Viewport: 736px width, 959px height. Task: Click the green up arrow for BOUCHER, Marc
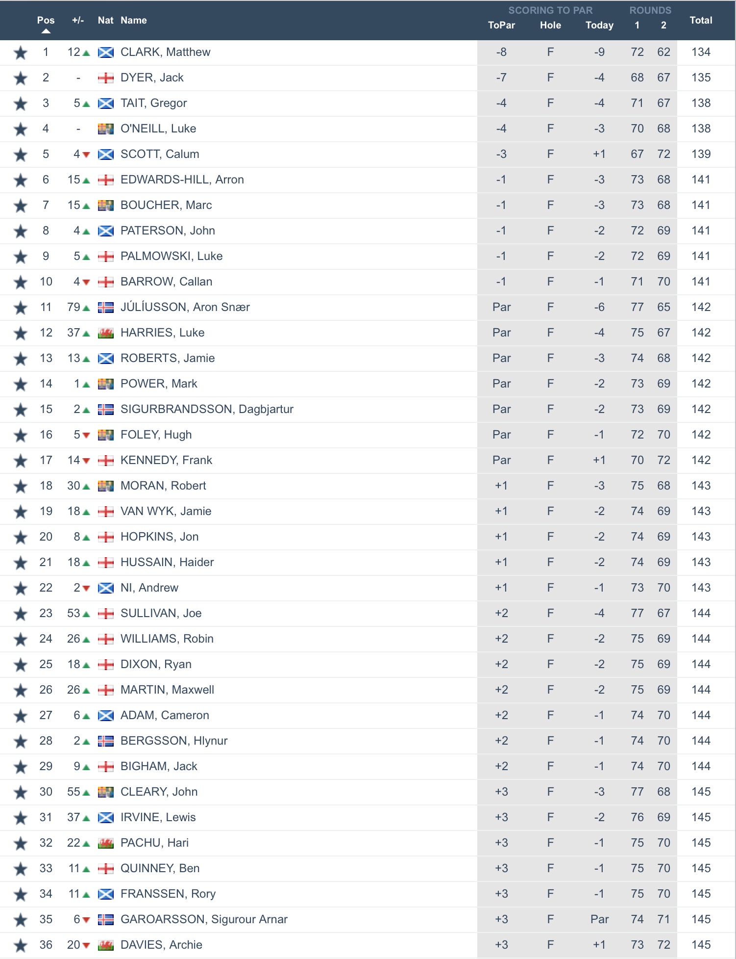(x=87, y=206)
